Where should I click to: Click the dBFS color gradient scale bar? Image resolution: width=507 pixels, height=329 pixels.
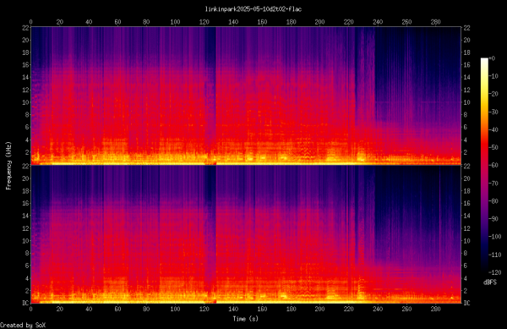pos(484,165)
